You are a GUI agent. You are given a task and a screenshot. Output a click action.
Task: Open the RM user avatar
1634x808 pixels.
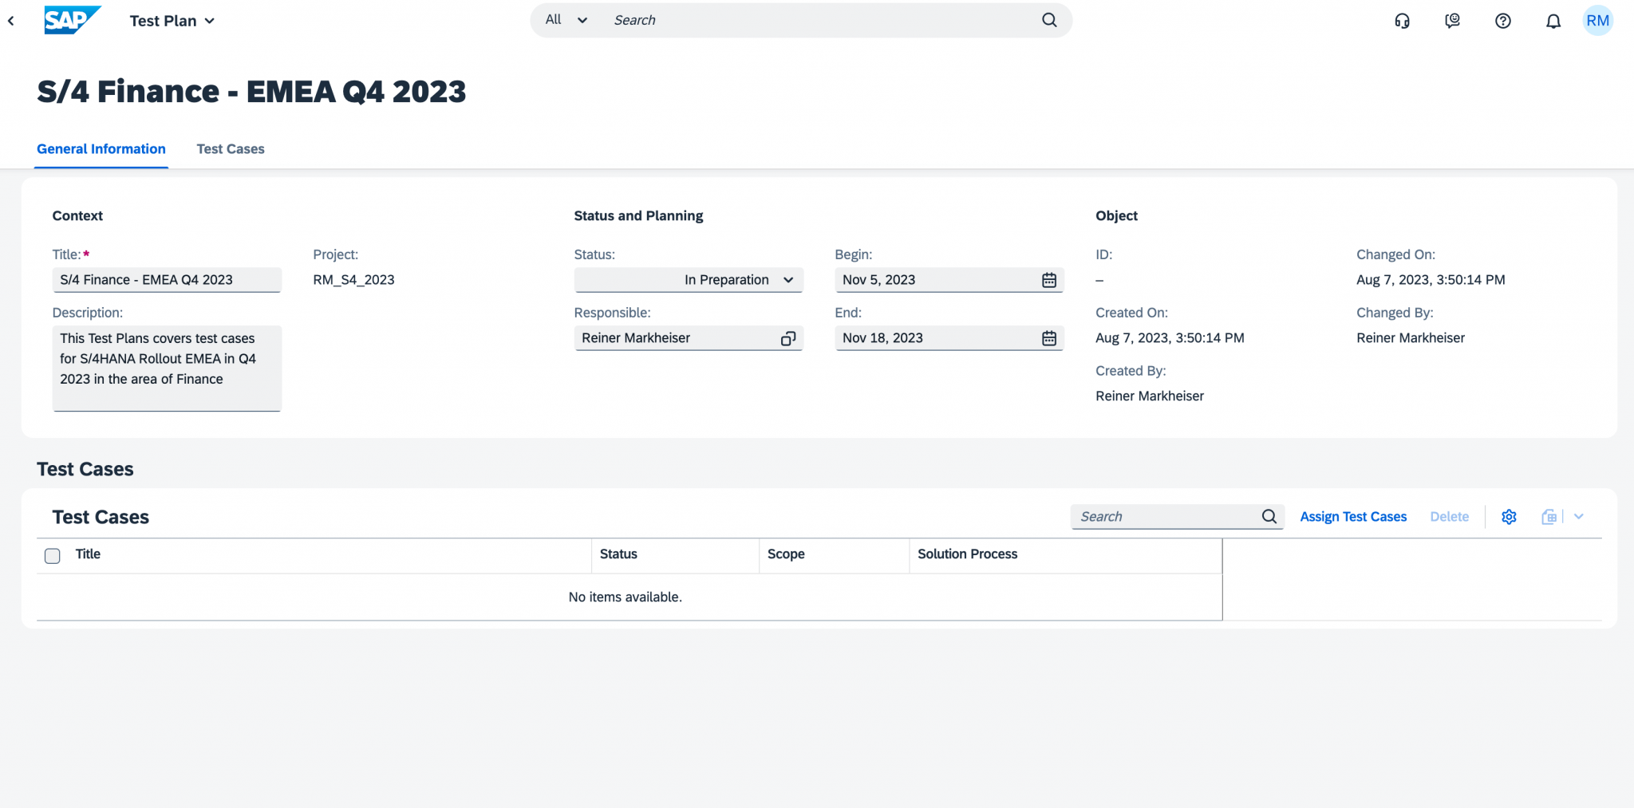pos(1598,21)
